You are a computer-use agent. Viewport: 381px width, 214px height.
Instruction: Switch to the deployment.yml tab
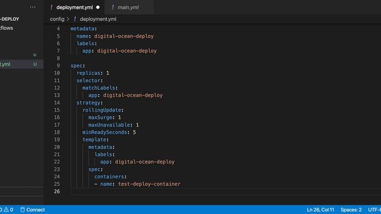74,7
